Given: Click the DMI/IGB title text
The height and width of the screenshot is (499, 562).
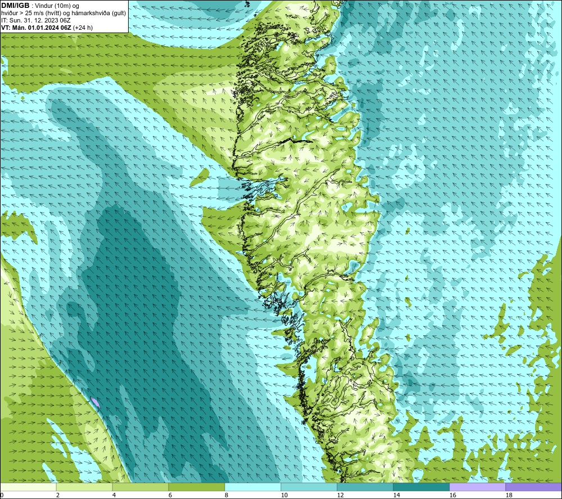Looking at the screenshot, I should (x=15, y=6).
